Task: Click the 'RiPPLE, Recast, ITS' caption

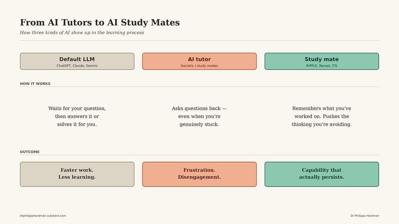Action: [322, 66]
